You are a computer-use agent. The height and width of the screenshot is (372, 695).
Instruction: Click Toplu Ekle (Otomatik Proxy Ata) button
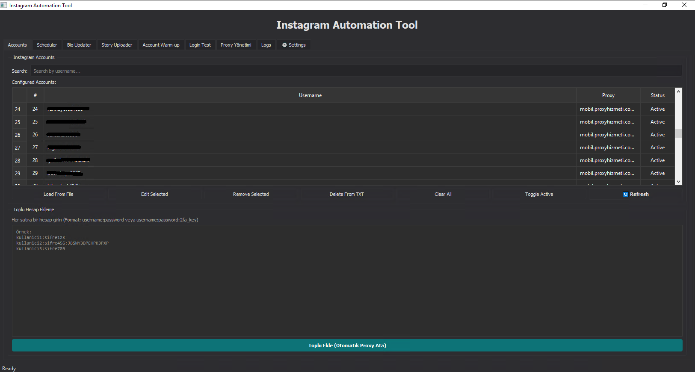[347, 345]
